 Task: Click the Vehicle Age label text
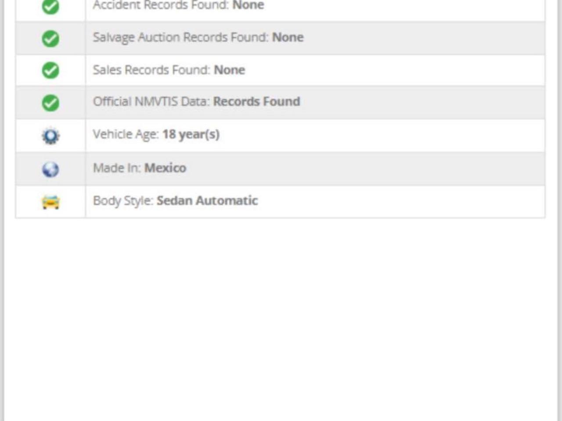click(126, 134)
